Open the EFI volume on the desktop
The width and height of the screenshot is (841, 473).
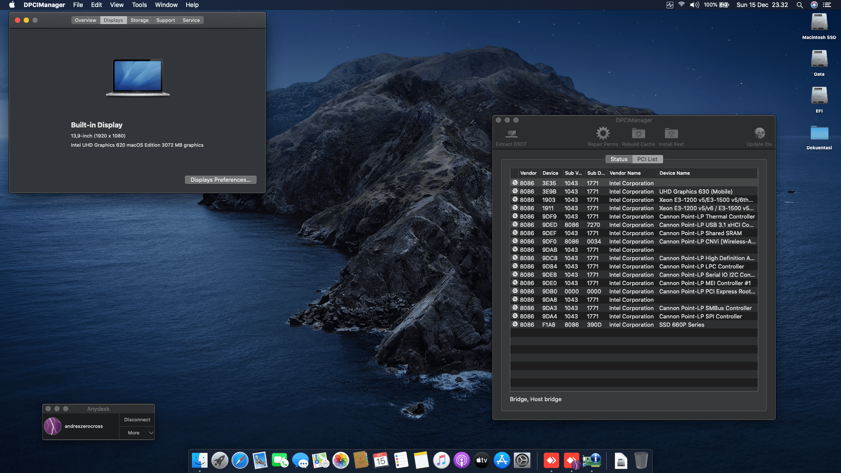point(819,100)
